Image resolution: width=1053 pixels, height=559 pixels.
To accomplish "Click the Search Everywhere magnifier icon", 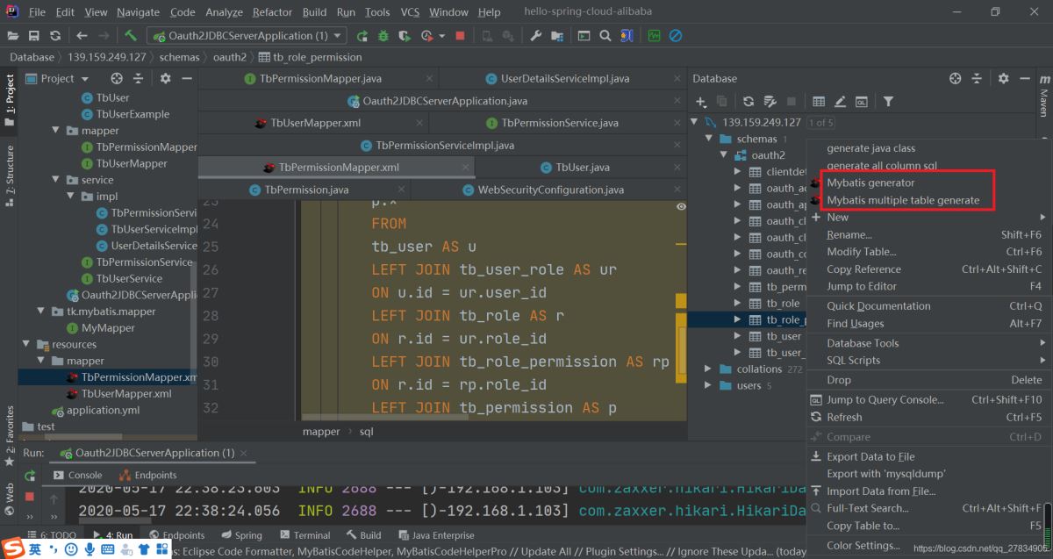I will (605, 36).
